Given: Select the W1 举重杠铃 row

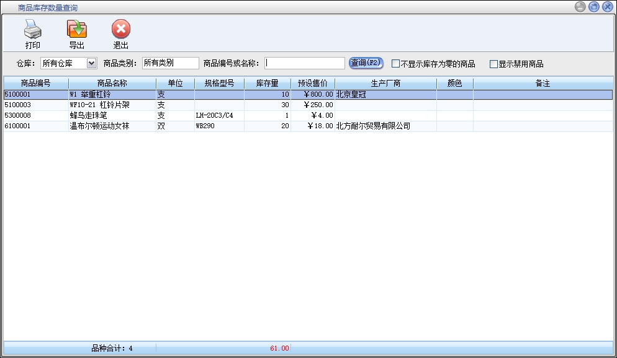Looking at the screenshot, I should pos(112,95).
